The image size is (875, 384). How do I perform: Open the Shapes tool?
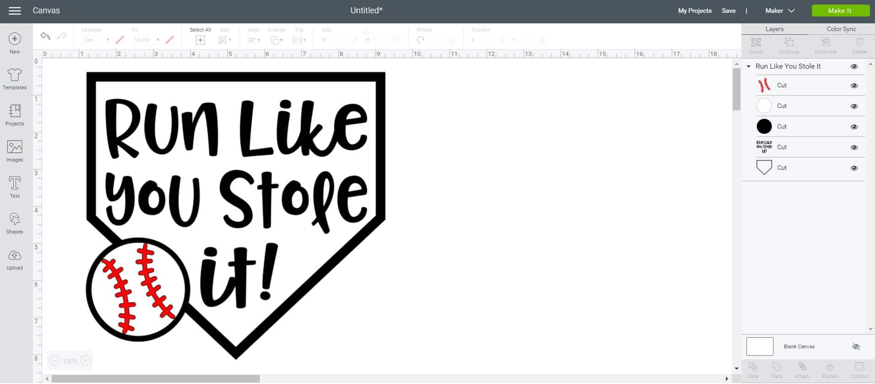[x=15, y=223]
